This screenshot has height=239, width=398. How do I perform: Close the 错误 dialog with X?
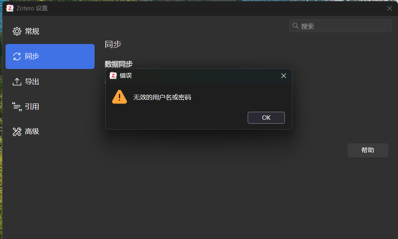(284, 76)
